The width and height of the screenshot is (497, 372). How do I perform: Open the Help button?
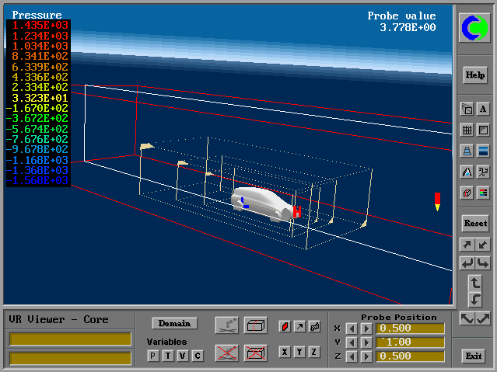(474, 75)
